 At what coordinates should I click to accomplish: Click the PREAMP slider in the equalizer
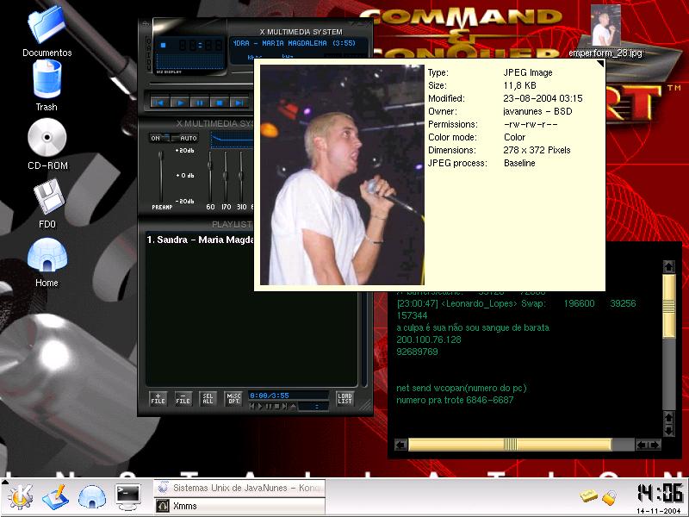161,177
